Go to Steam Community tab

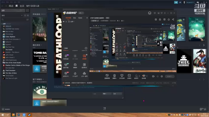point(22,6)
